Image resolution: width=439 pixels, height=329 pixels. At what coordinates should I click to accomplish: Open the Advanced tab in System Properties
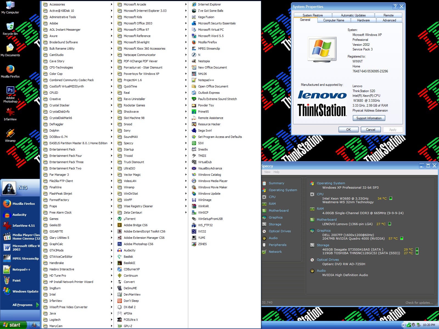point(389,20)
